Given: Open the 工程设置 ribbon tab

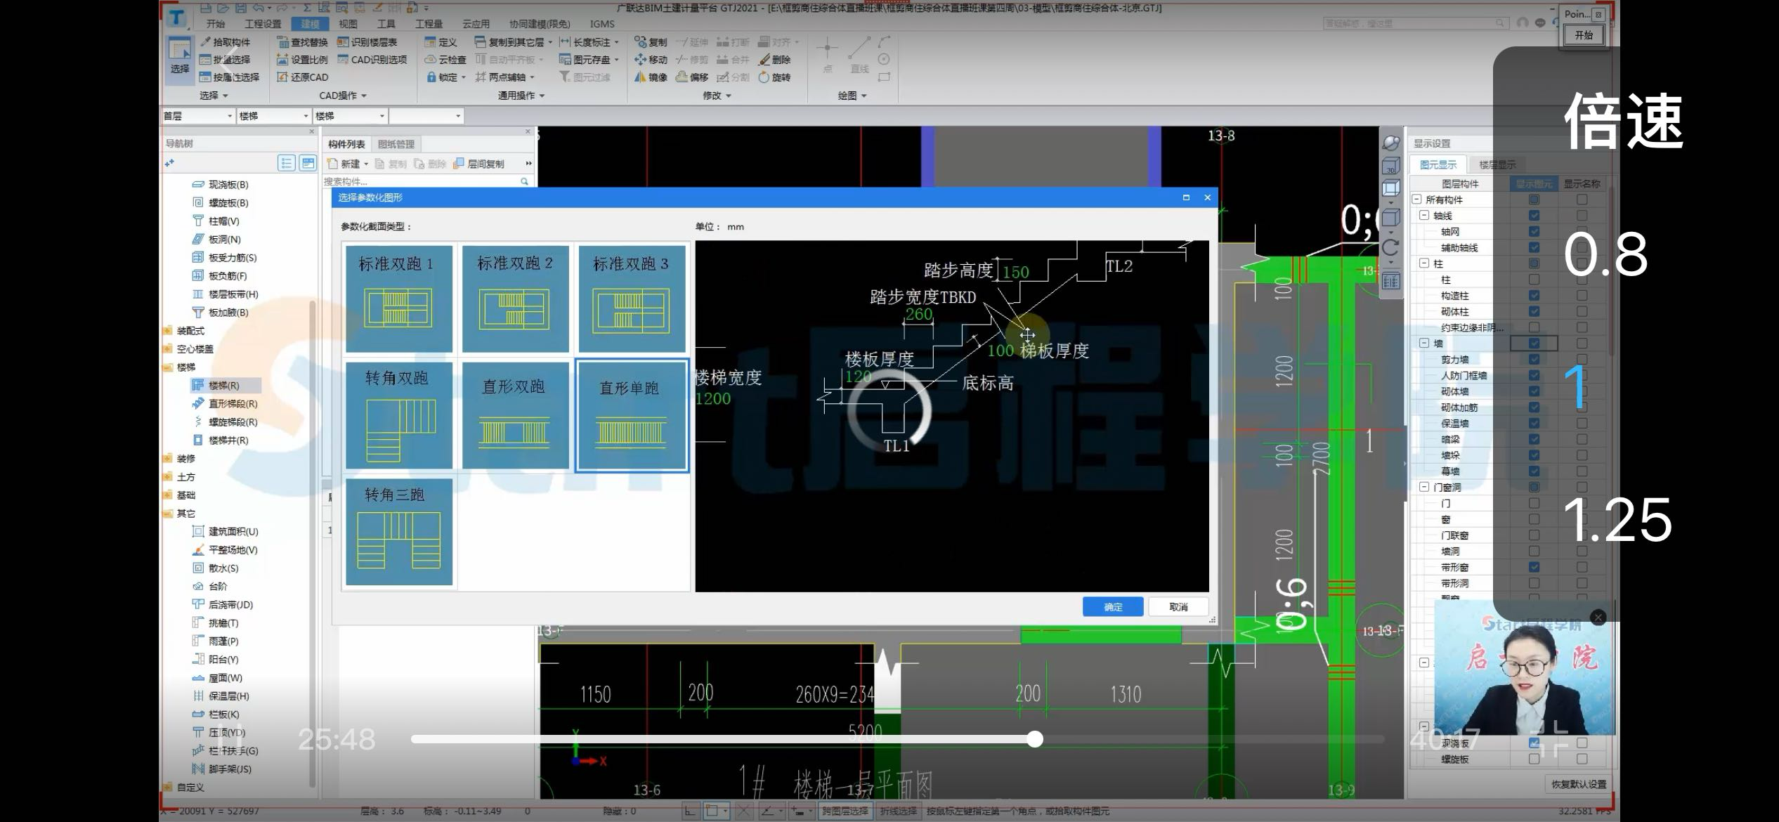Looking at the screenshot, I should (263, 24).
